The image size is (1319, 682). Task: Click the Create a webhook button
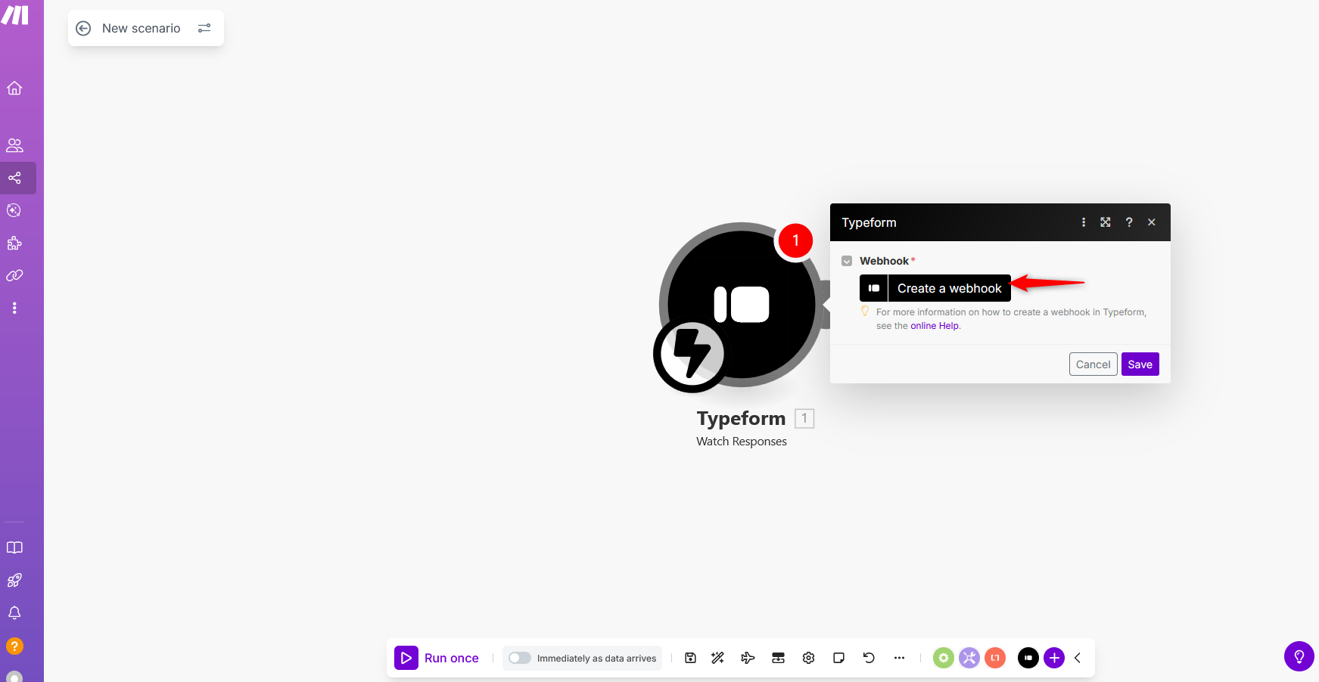pyautogui.click(x=949, y=288)
